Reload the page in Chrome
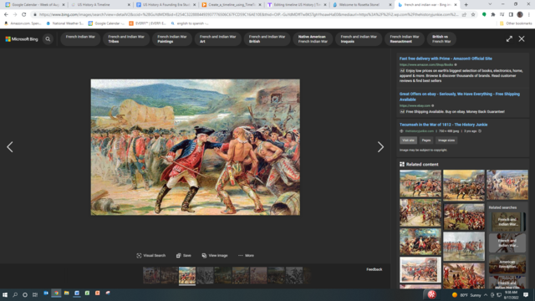535x301 pixels. [x=23, y=15]
